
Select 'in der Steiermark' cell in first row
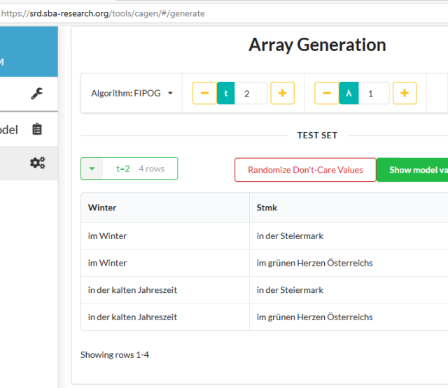[x=349, y=236]
